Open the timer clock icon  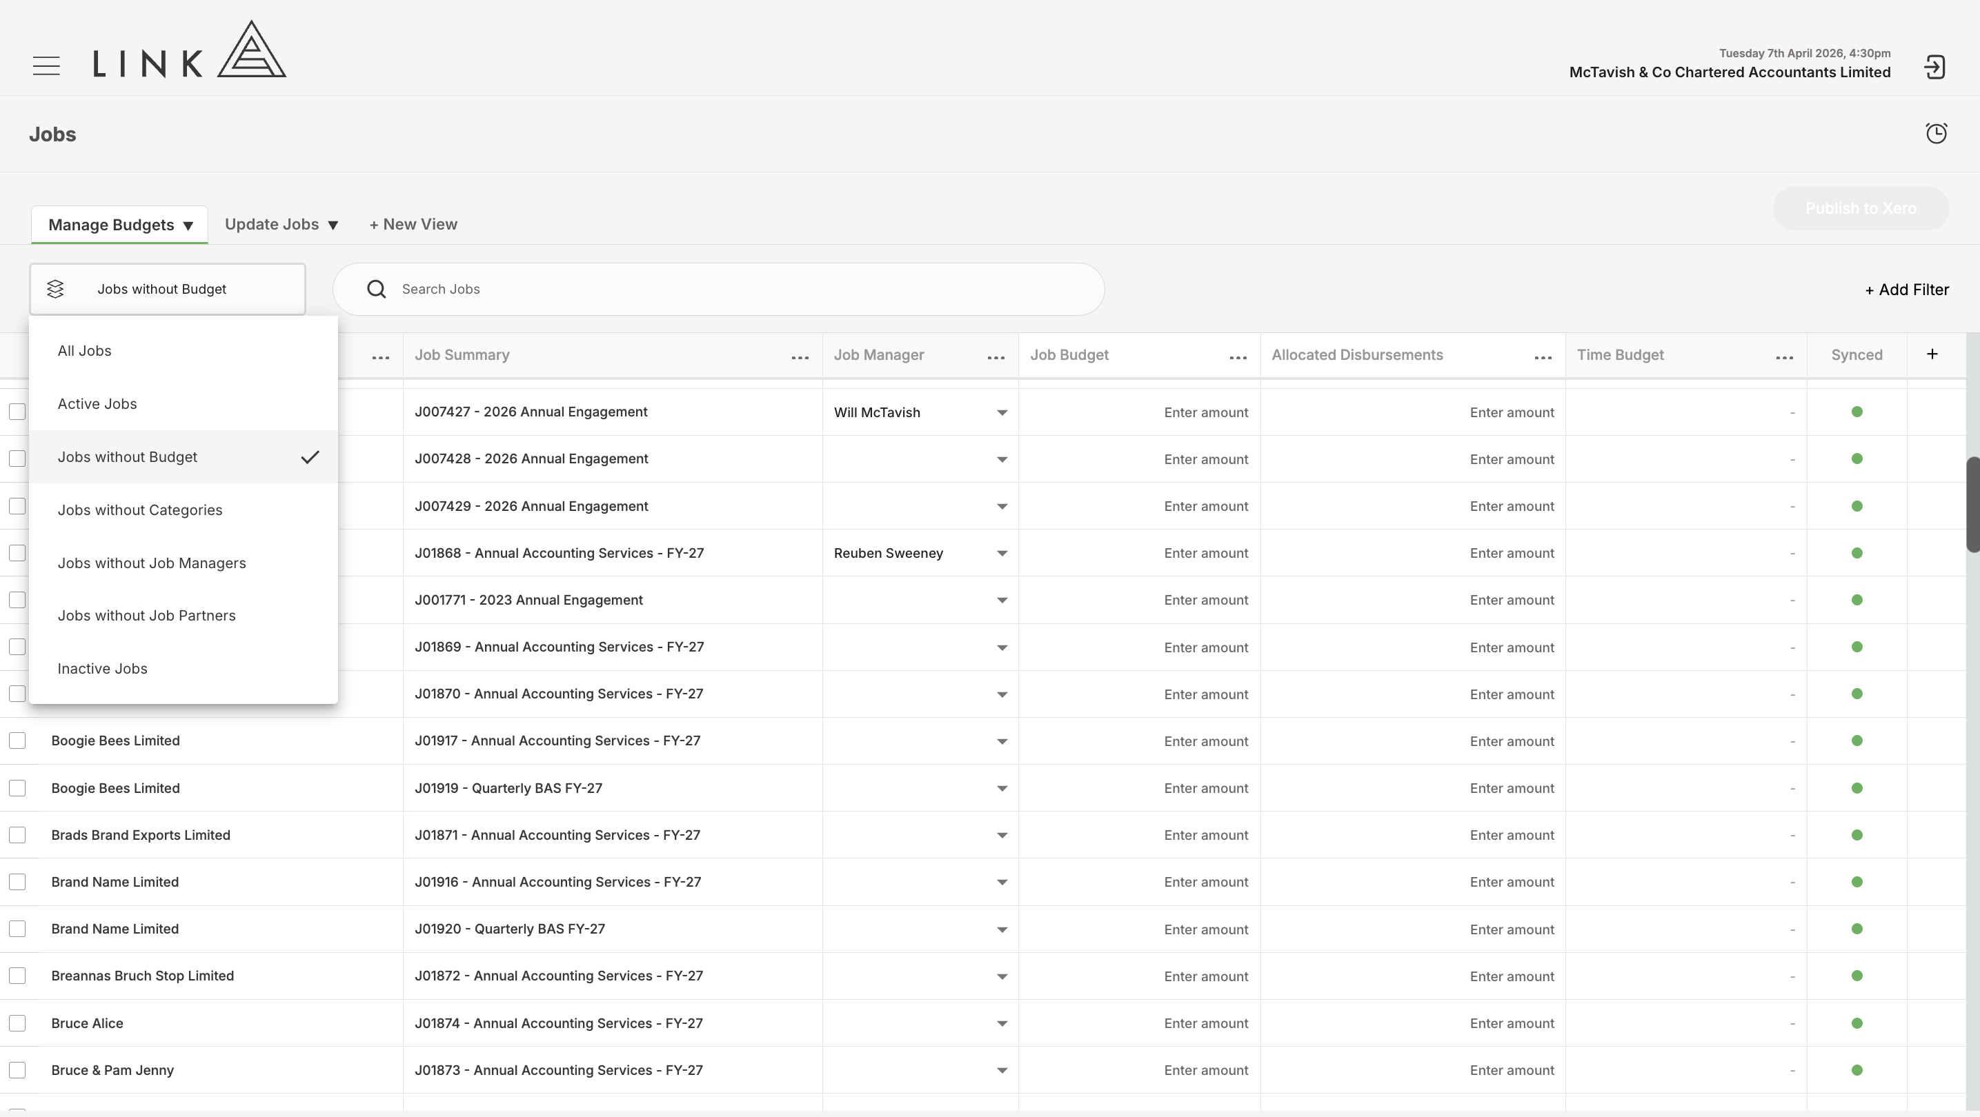click(1936, 134)
